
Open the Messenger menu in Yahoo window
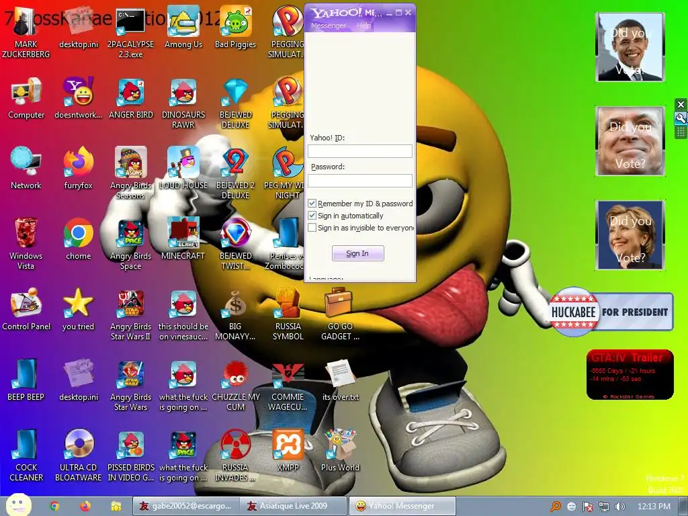(x=328, y=26)
